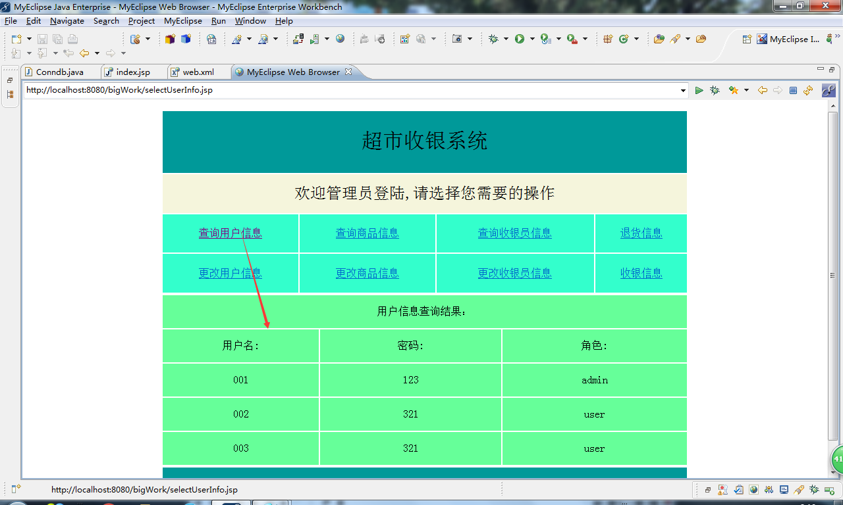843x505 pixels.
Task: Click the new class blue cube icon
Action: 186,39
